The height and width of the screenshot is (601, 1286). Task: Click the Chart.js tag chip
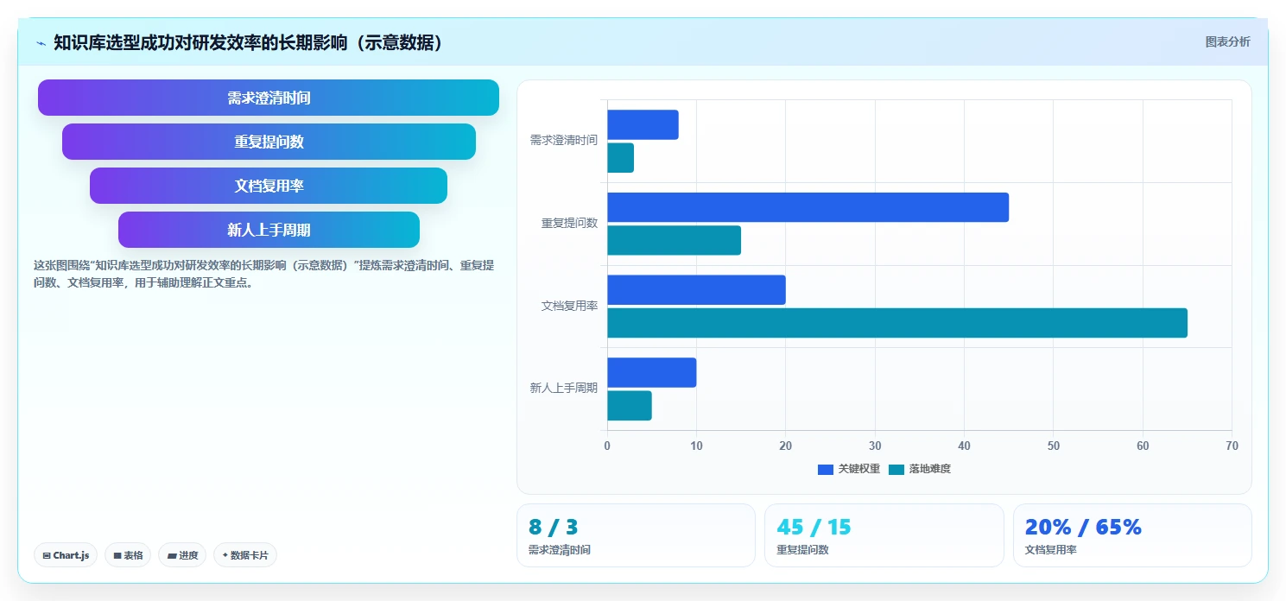click(66, 555)
